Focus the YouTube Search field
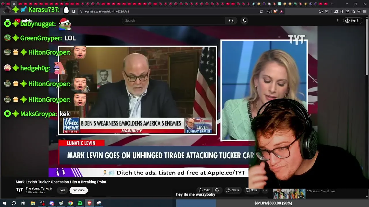This screenshot has height=207, width=369. point(174,21)
